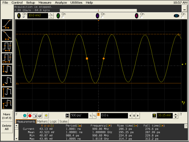Select the V min measurement icon
This screenshot has width=189, height=142.
[x=7, y=81]
